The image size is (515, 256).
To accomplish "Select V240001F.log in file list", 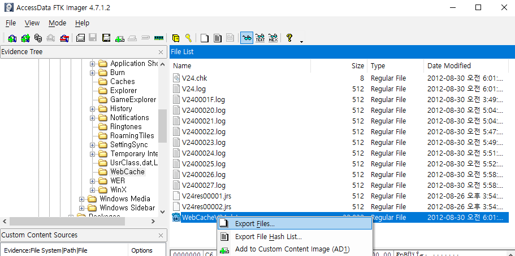I will pos(204,100).
